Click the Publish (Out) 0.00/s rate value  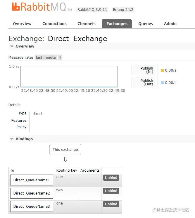pyautogui.click(x=171, y=83)
